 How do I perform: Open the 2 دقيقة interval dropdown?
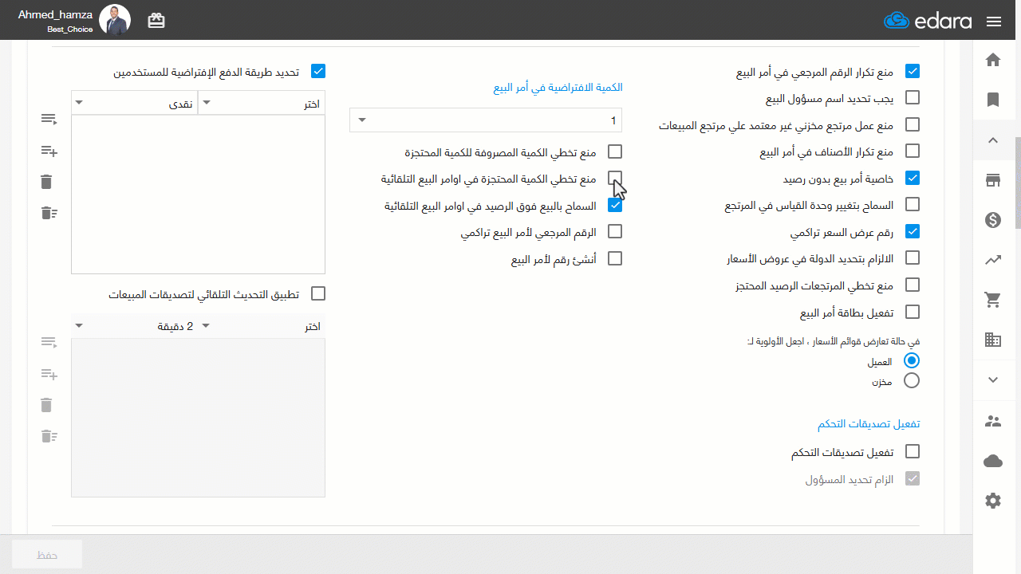tap(134, 326)
